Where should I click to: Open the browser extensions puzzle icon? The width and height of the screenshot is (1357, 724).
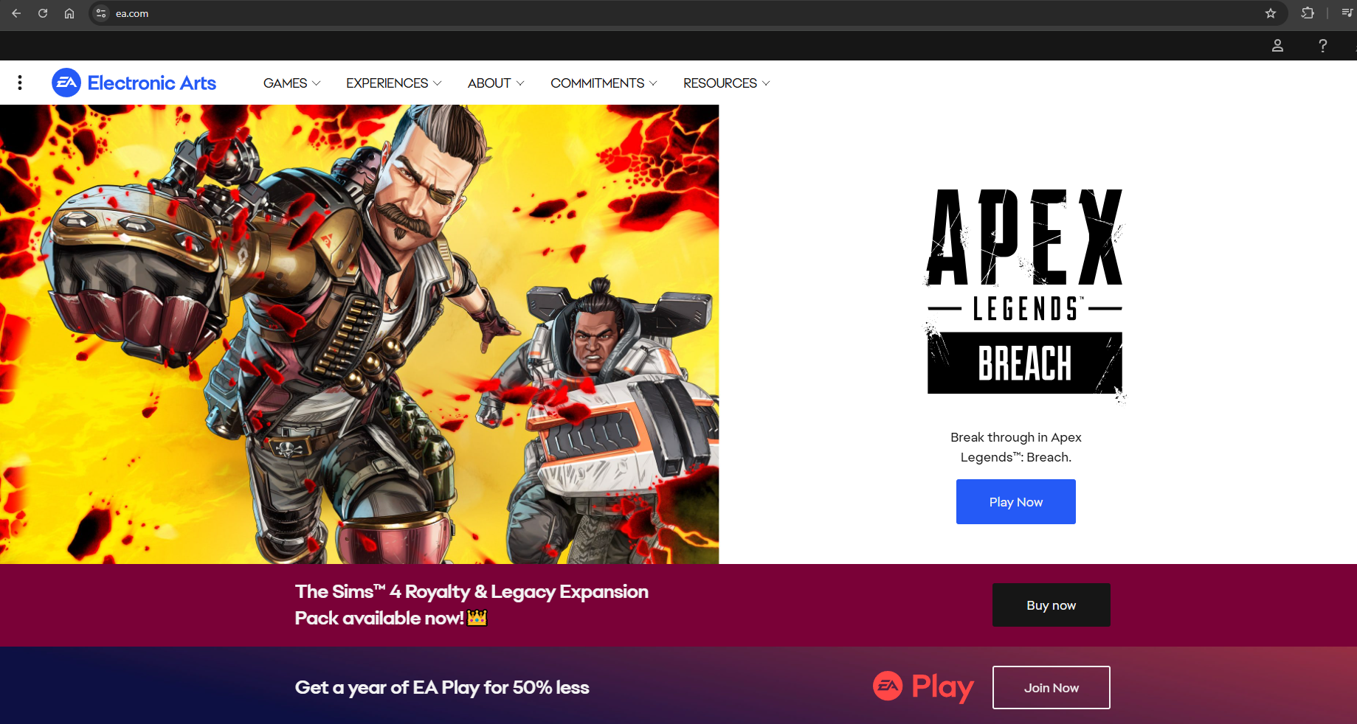(x=1308, y=13)
